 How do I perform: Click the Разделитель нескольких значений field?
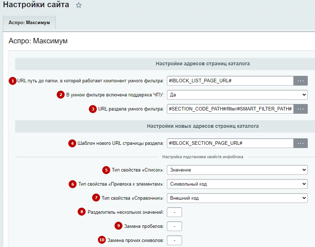click(174, 212)
